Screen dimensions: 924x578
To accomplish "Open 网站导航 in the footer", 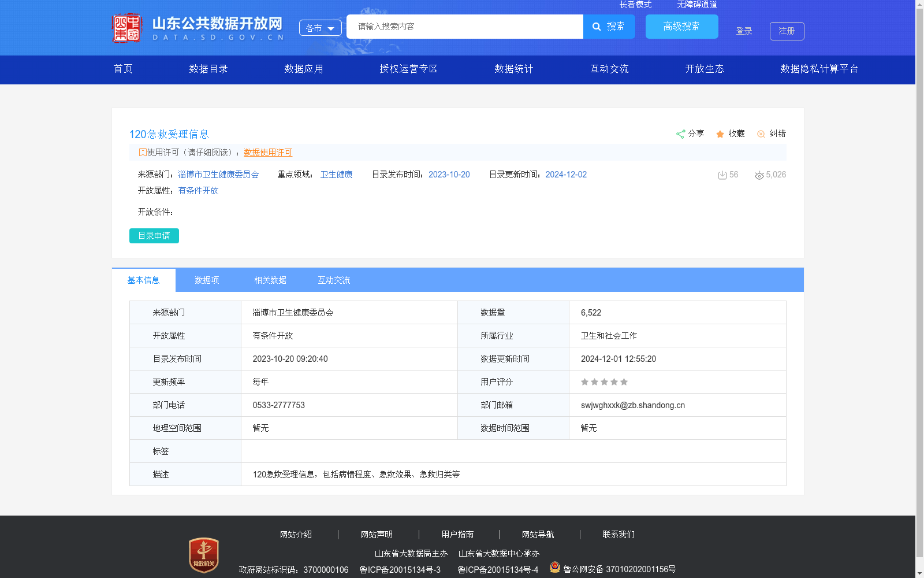I will (x=538, y=535).
